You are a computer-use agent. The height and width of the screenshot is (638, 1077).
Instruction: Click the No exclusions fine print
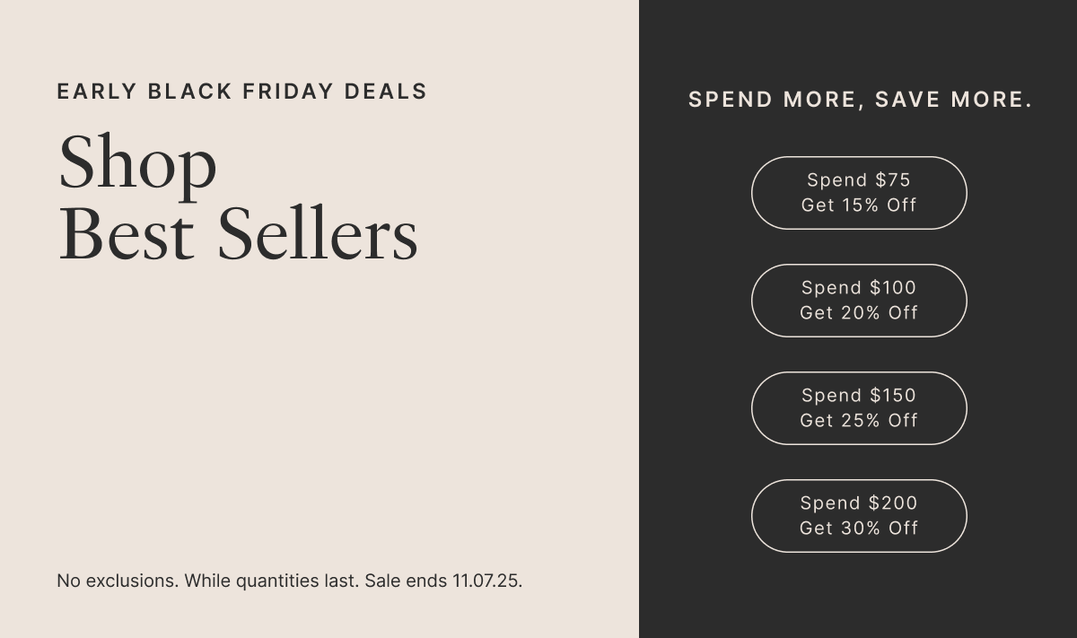(x=118, y=581)
